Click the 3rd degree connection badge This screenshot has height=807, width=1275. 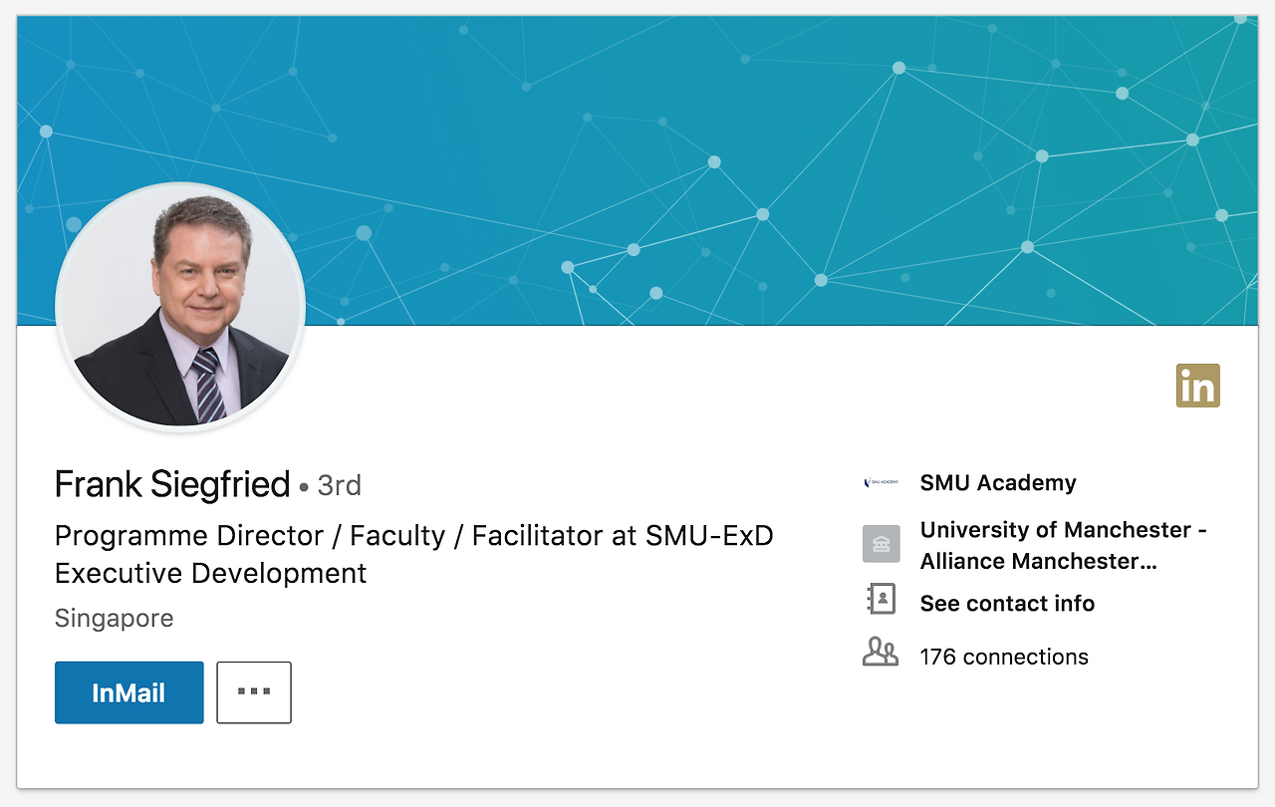pyautogui.click(x=339, y=486)
